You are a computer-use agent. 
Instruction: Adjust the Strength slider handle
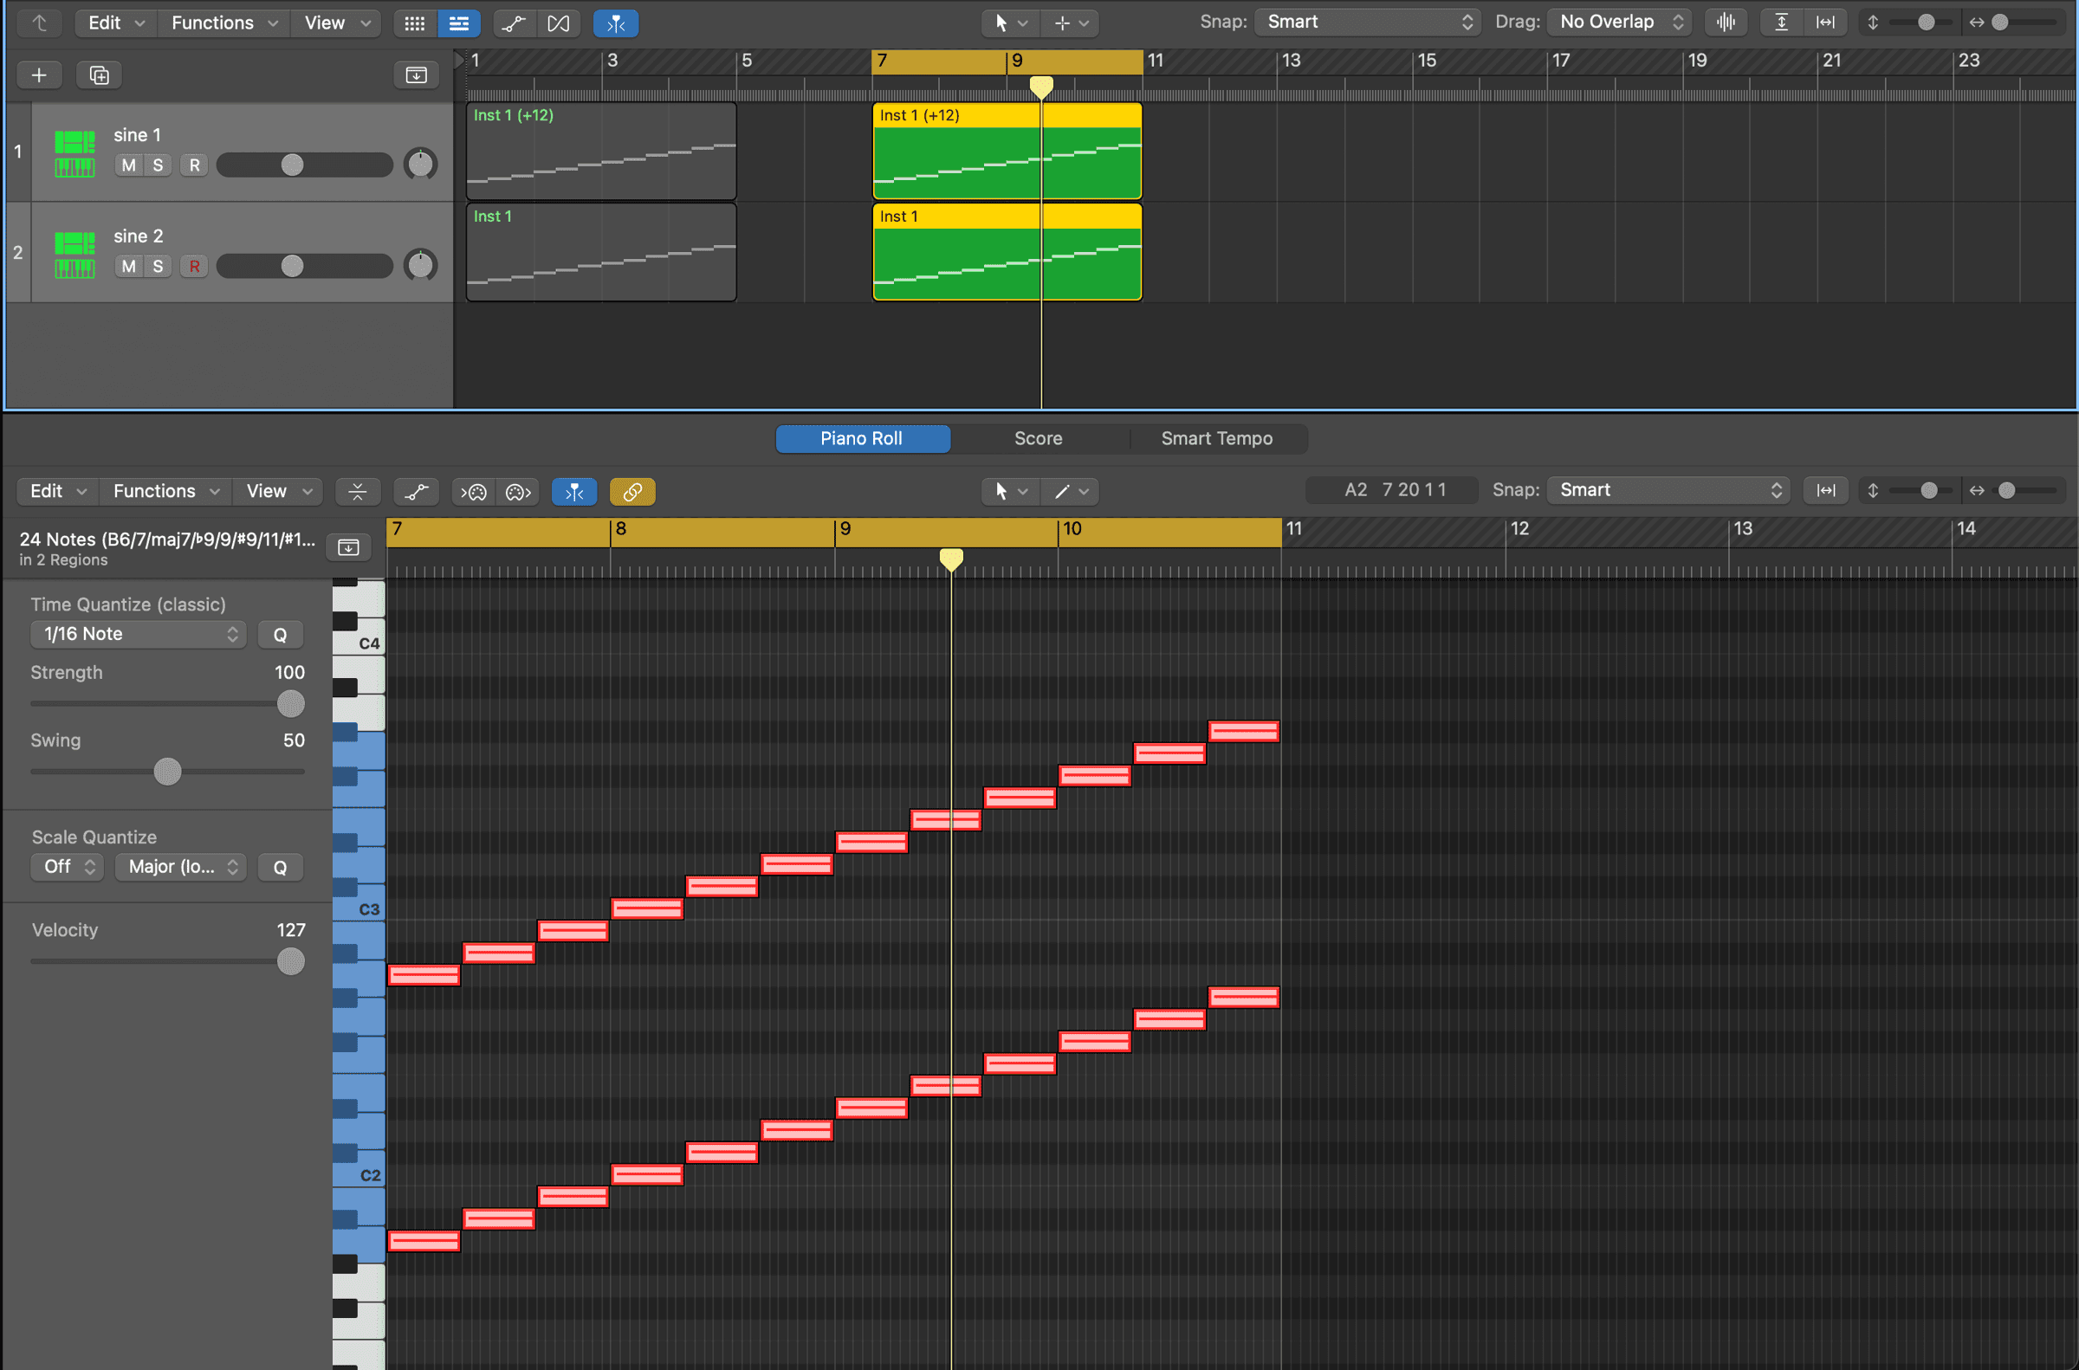pos(291,704)
